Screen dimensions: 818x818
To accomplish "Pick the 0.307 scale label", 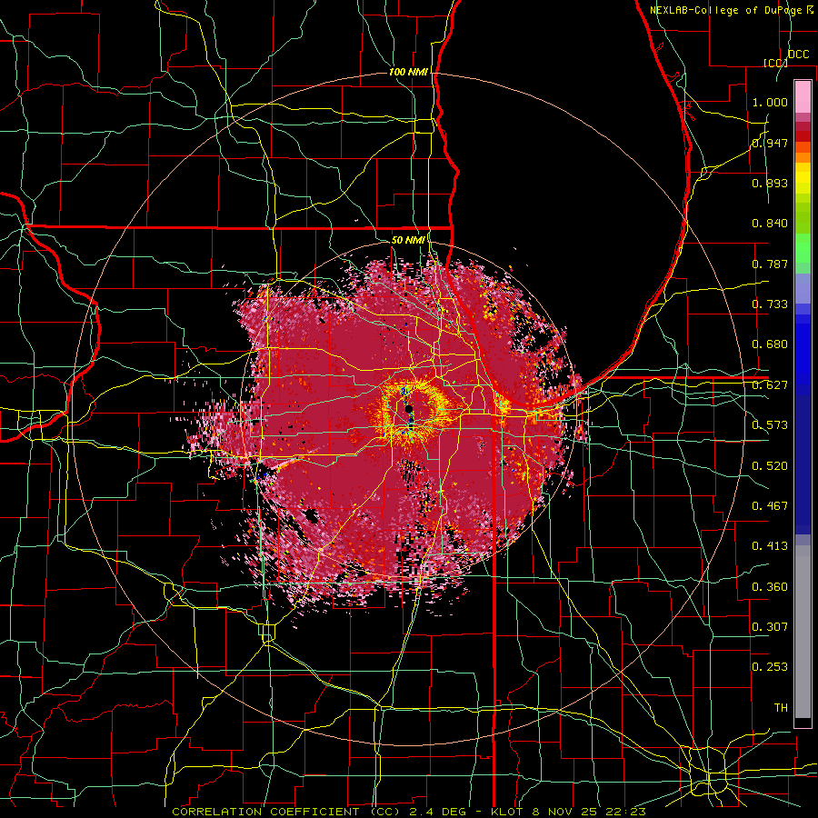I will 770,626.
